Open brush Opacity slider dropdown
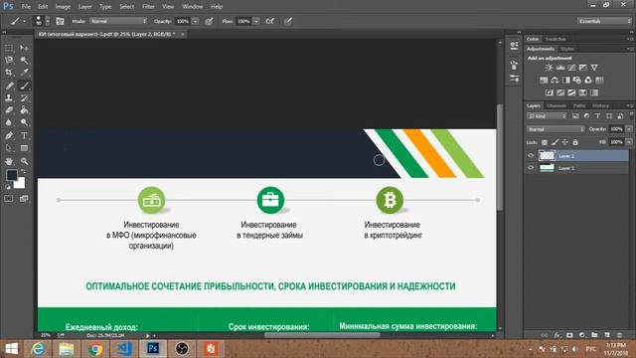The image size is (636, 358). click(x=195, y=21)
